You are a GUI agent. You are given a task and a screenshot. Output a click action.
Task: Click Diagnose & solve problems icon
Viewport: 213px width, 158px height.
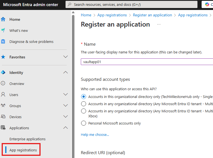tap(3, 42)
